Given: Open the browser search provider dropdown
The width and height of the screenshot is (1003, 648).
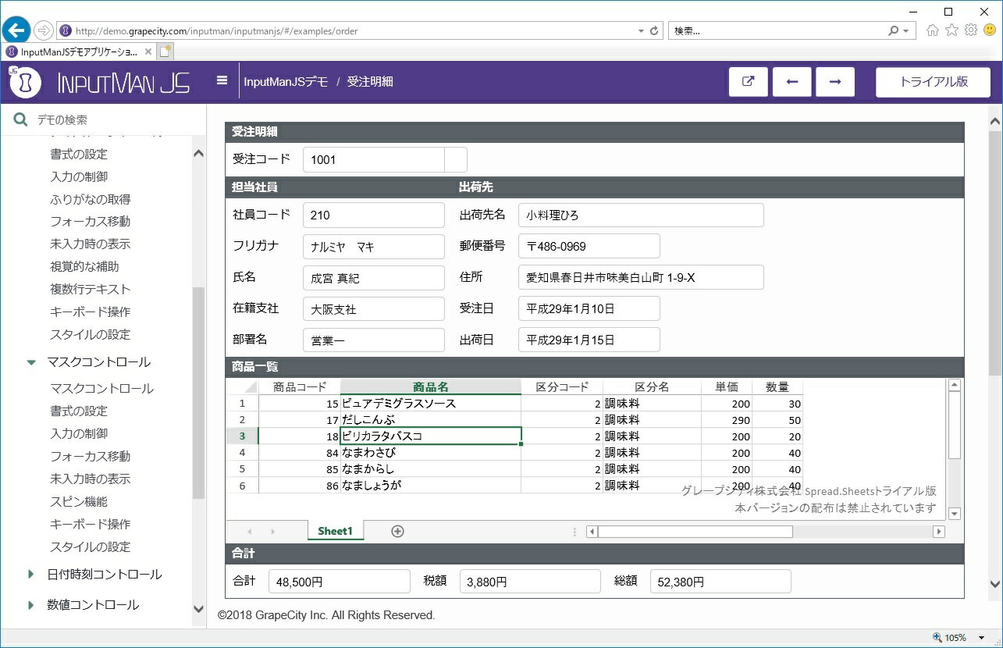Looking at the screenshot, I should (905, 31).
